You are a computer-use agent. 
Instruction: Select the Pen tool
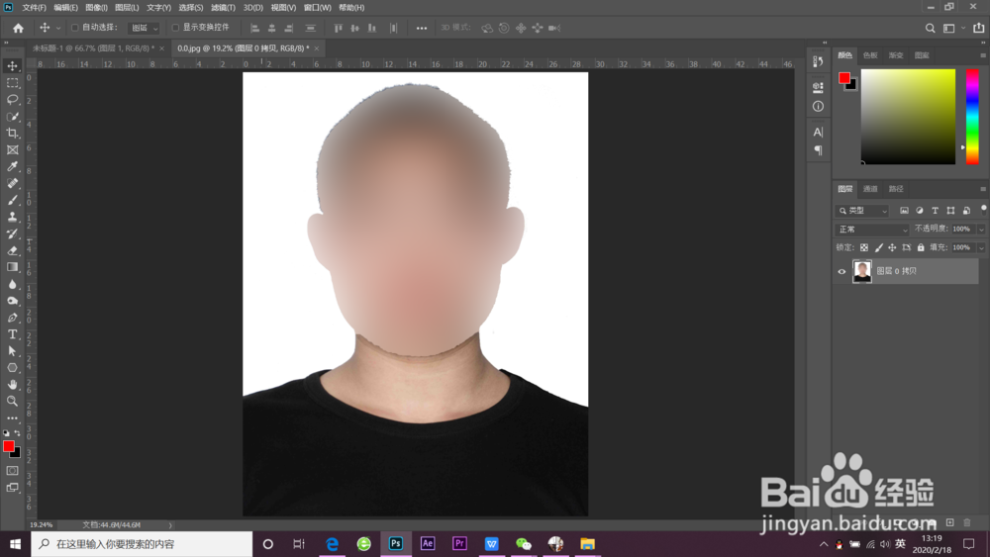tap(12, 318)
